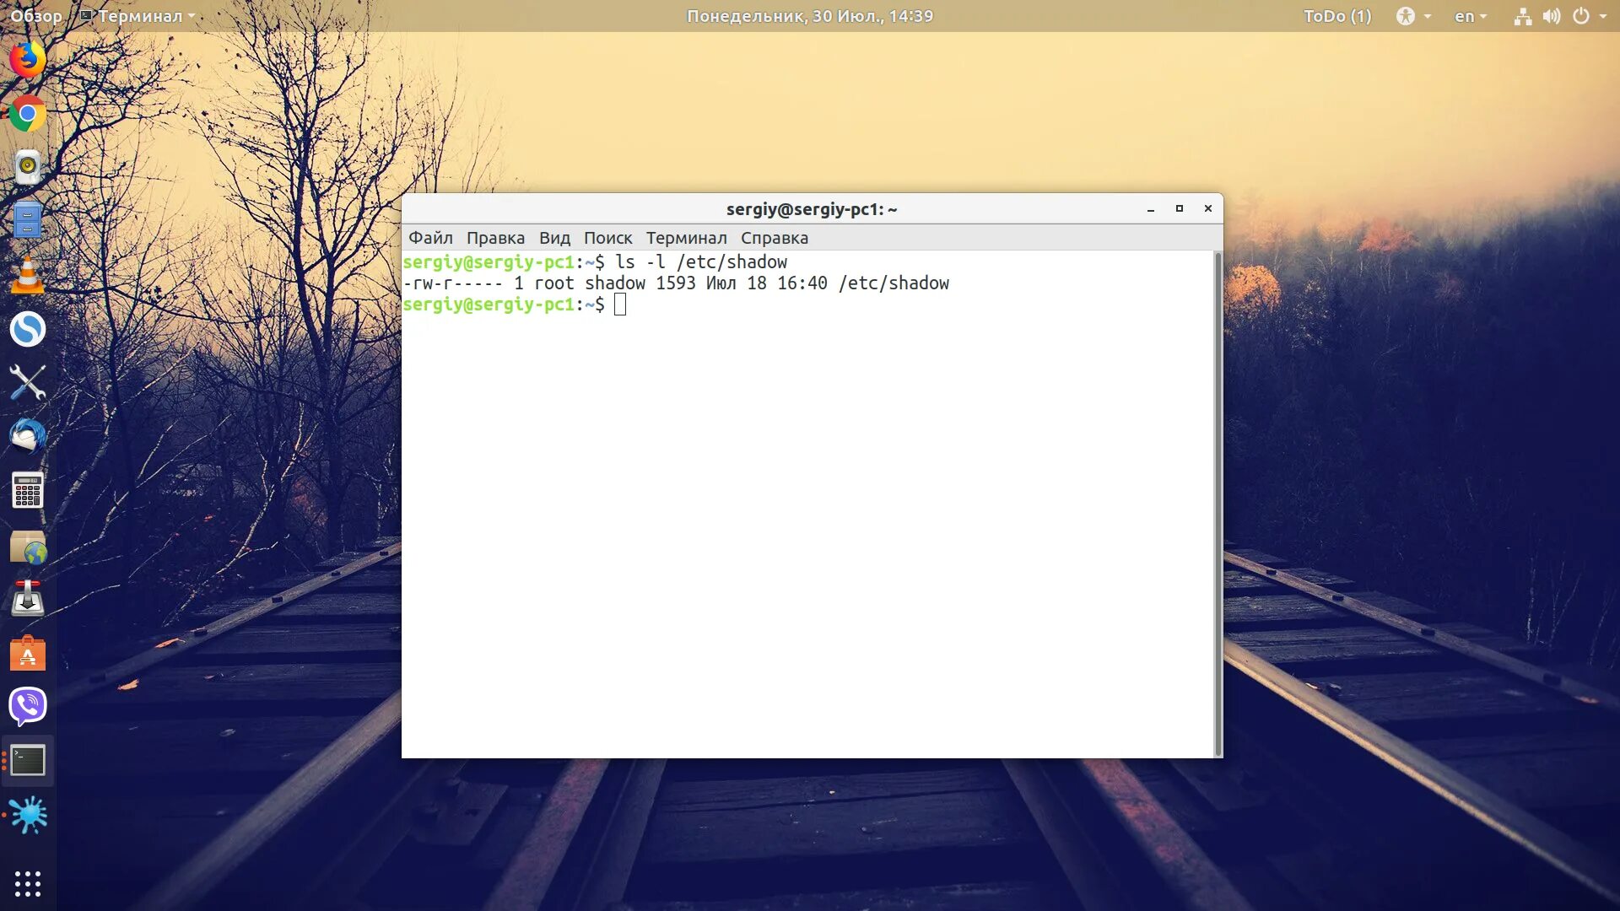Open the Файл menu in terminal
This screenshot has width=1620, height=911.
tap(429, 238)
